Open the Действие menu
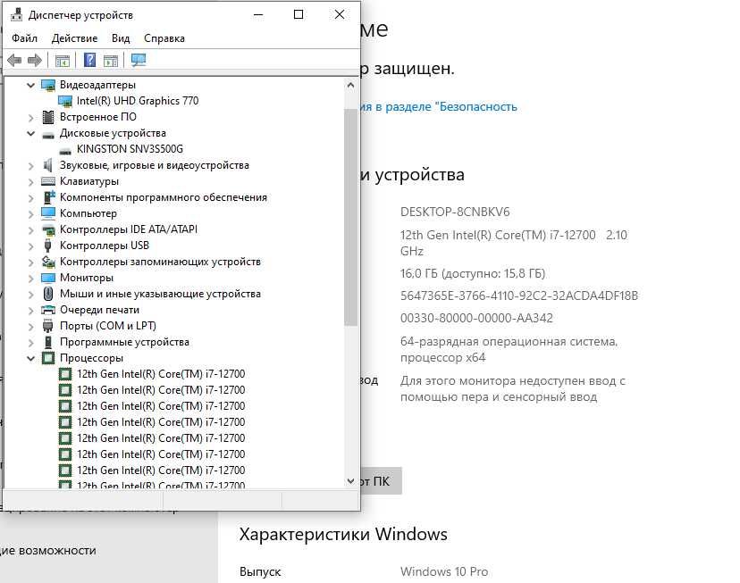The width and height of the screenshot is (740, 583). [x=74, y=38]
